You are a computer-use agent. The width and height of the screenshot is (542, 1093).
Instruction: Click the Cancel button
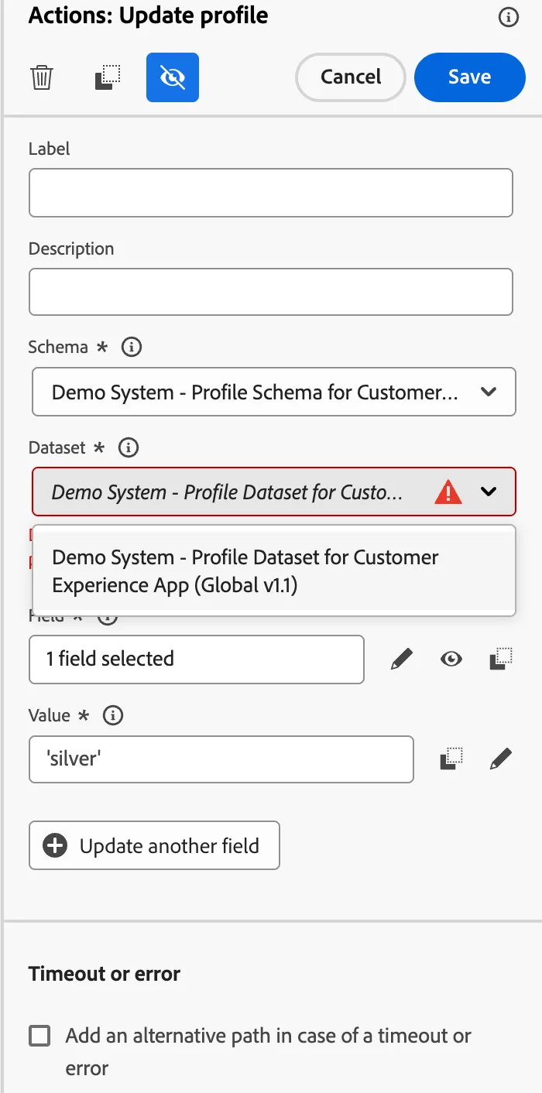click(351, 77)
